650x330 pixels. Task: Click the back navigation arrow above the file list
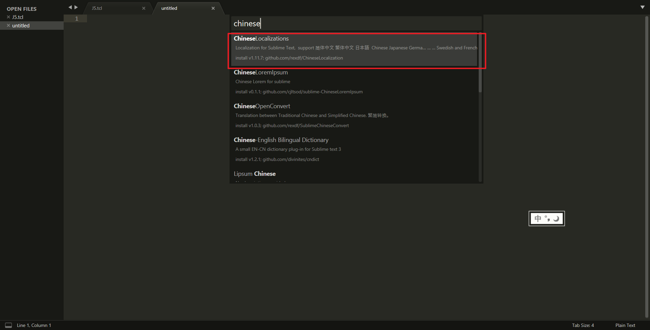coord(70,7)
